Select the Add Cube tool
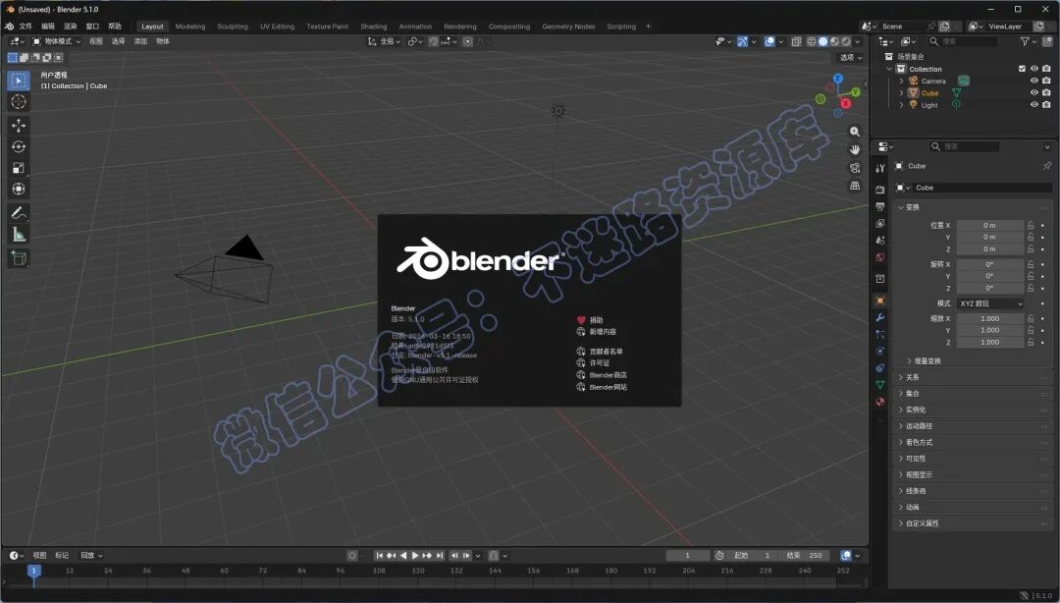1060x603 pixels. [x=19, y=258]
